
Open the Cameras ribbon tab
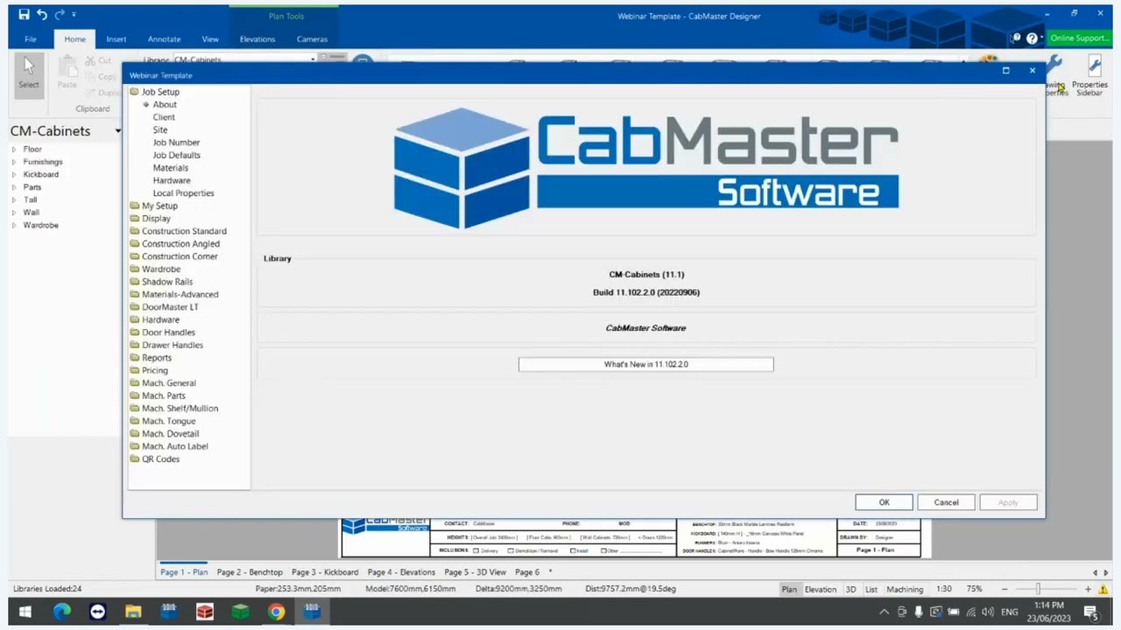[312, 39]
